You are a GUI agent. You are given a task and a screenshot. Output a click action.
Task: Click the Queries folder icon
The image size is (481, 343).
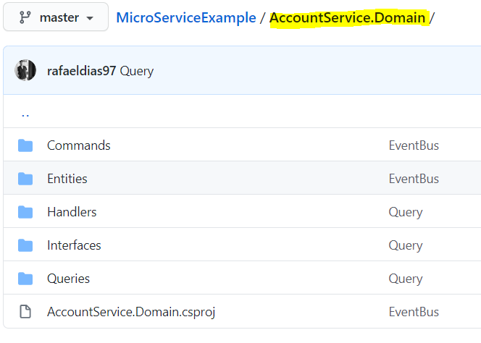(x=25, y=279)
